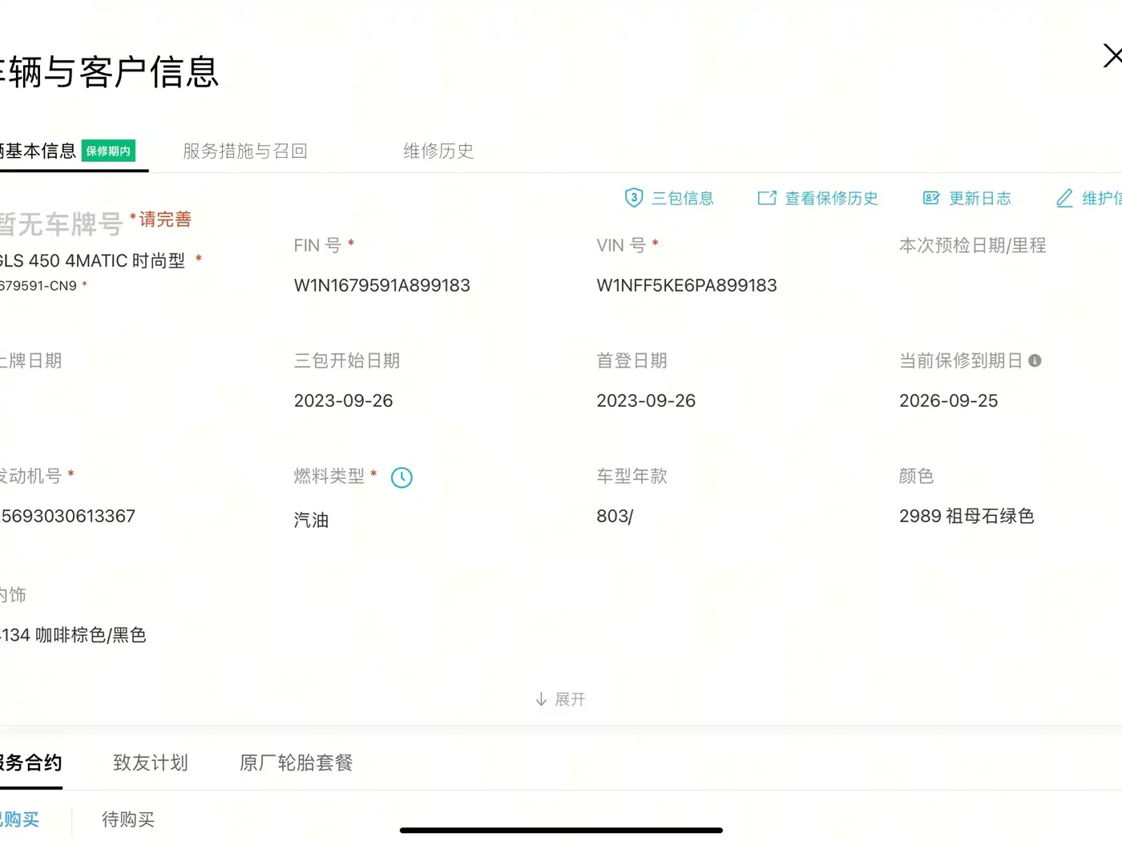Viewport: 1122px width, 841px height.
Task: Click 查看保修历史 external link icon
Action: pyautogui.click(x=767, y=198)
